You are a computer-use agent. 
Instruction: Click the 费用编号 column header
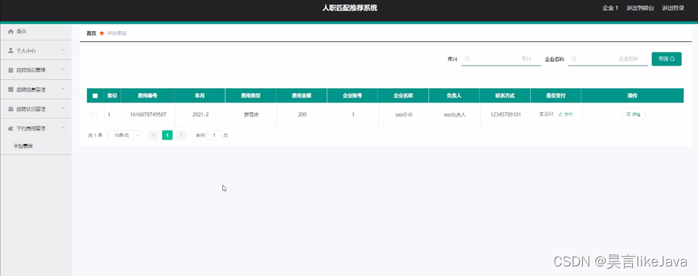[148, 95]
